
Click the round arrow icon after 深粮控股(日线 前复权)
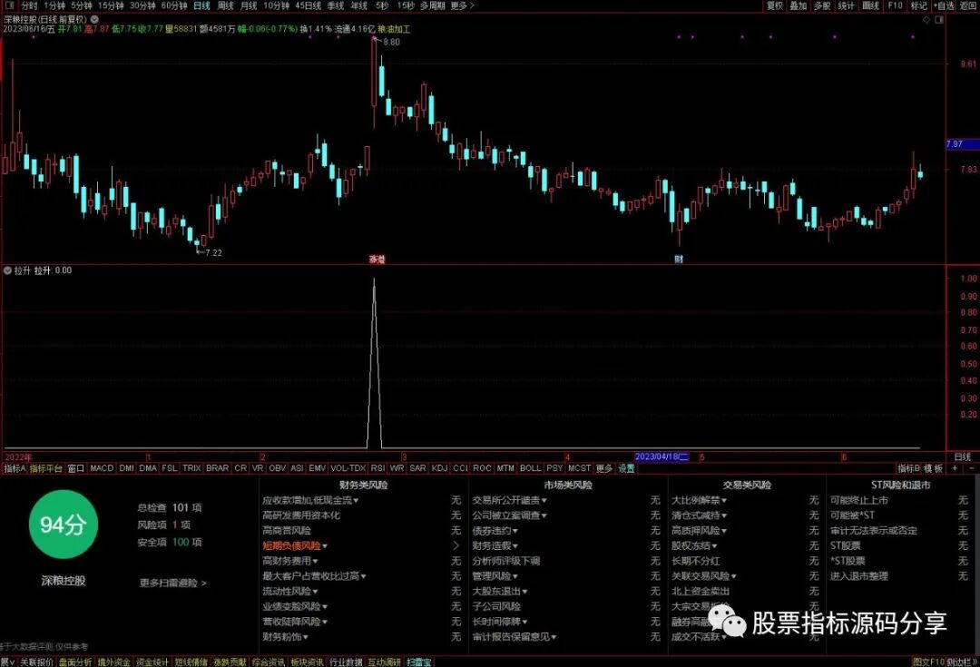point(94,19)
